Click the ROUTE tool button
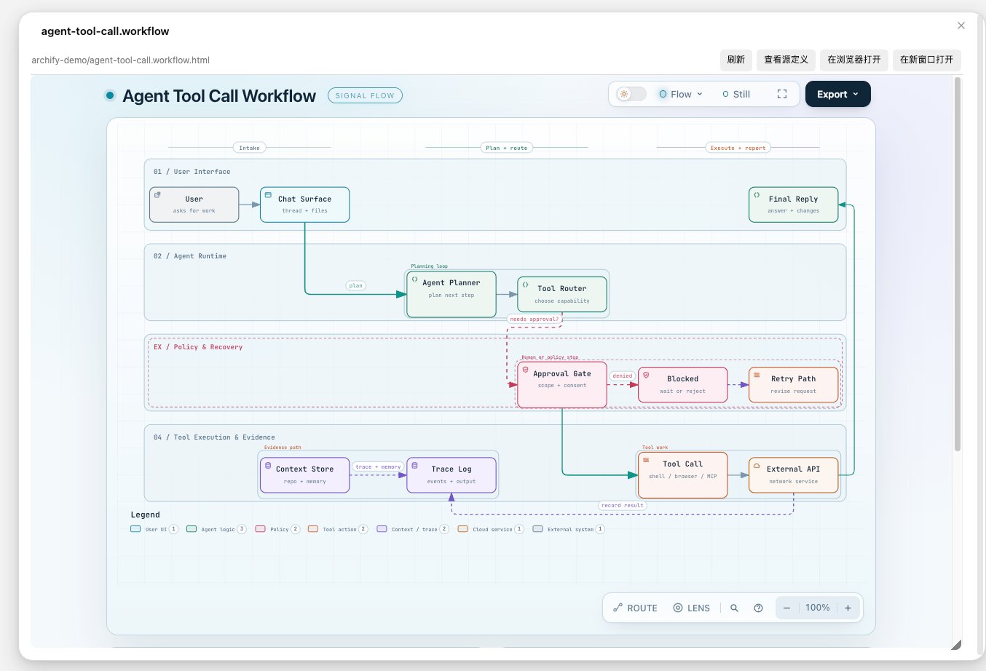 636,608
